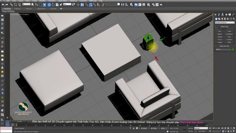236x133 pixels.
Task: Toggle the Snaps button
Action: click(x=87, y=5)
